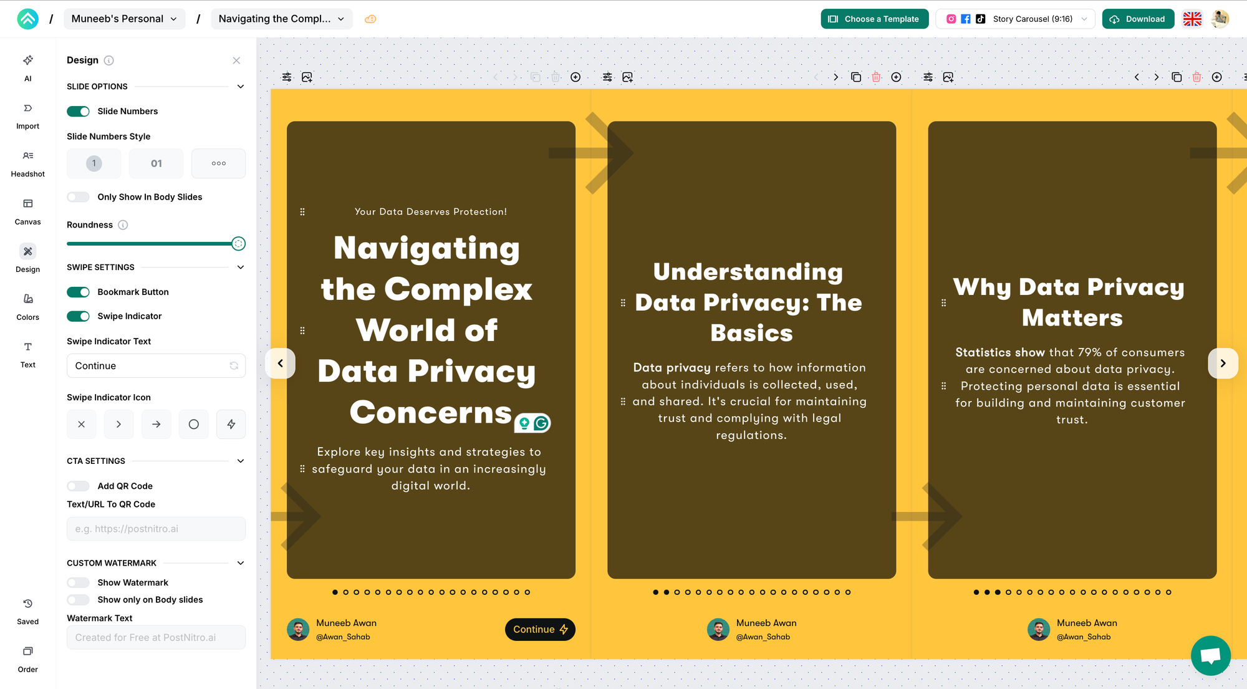The width and height of the screenshot is (1247, 689).
Task: Open Muneeb's Personal workspace dropdown
Action: 124,19
